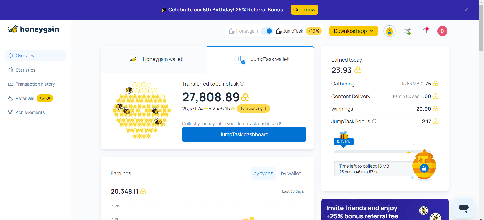Screen dimensions: 484x220
Task: Click the Overview hexagon icon
Action: pos(10,56)
